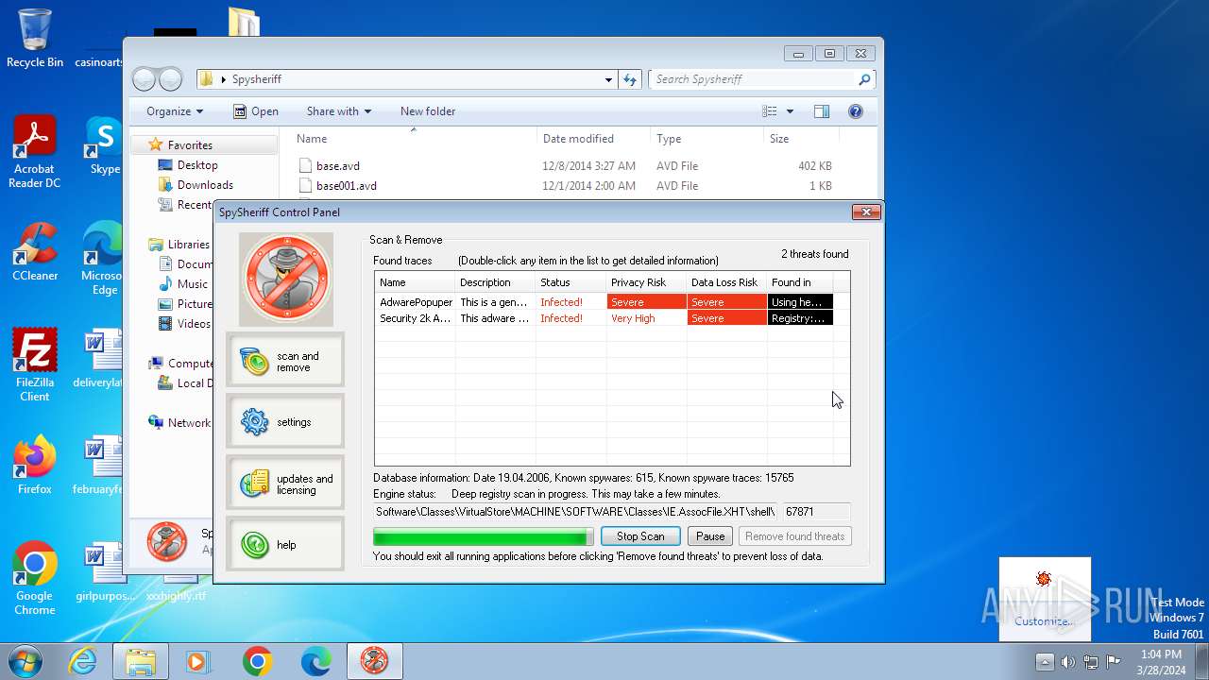Screen dimensions: 1209x680
Task: Select the AdwarePopuper threat row
Action: coord(604,302)
